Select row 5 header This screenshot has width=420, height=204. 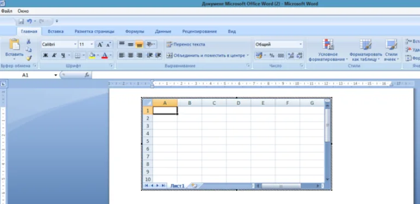coord(148,141)
